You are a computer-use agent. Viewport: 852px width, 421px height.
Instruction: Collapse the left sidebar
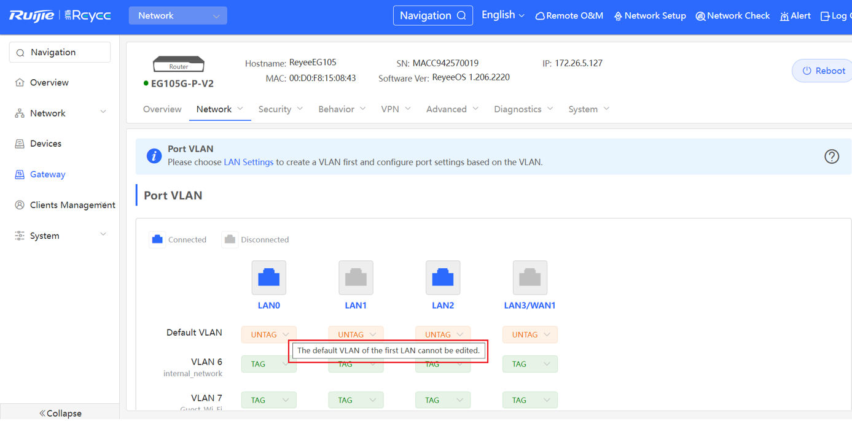point(60,413)
